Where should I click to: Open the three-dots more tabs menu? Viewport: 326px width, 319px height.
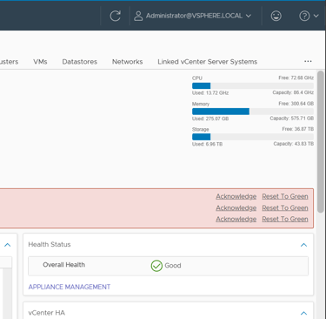[x=308, y=61]
